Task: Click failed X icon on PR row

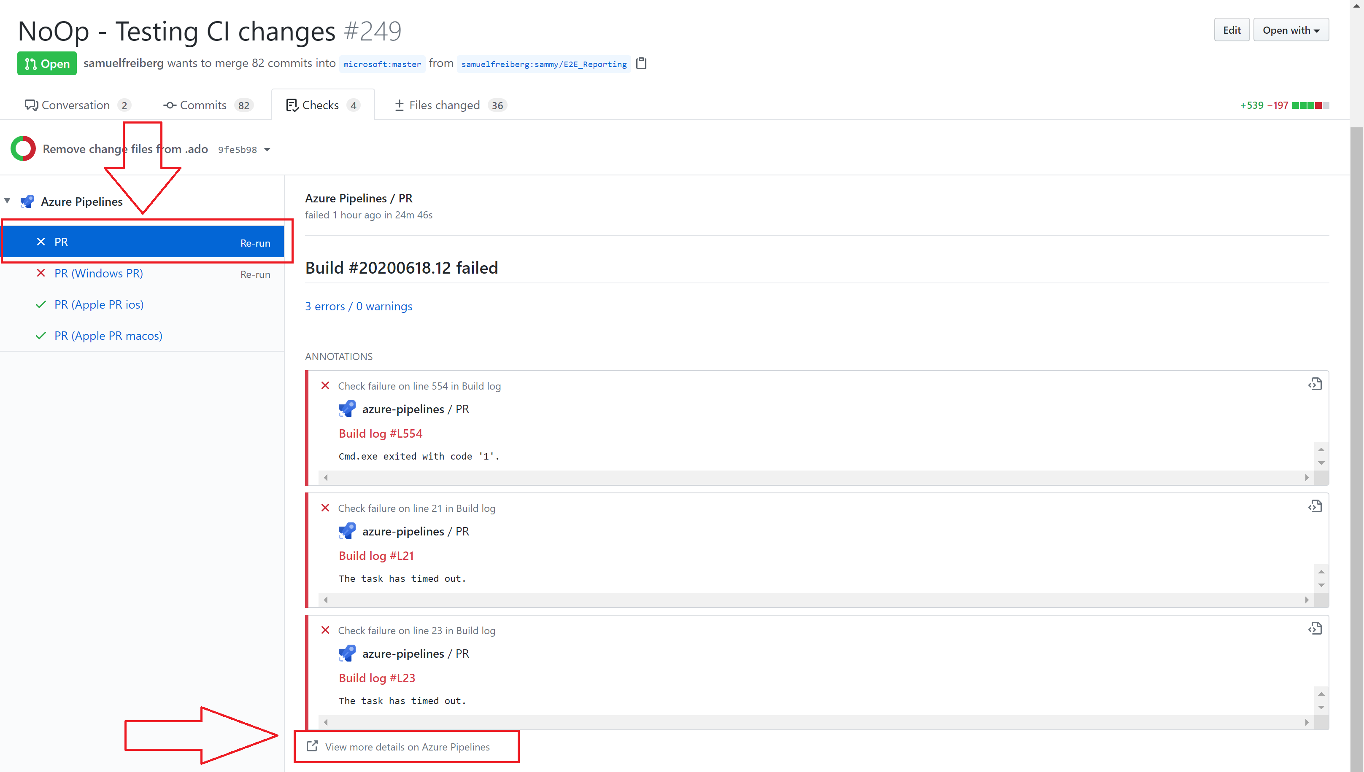Action: point(41,242)
